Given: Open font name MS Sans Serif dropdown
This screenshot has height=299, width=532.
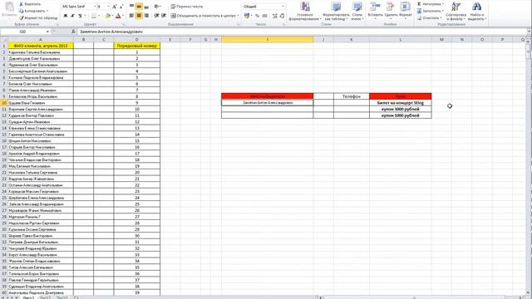Looking at the screenshot, I should pos(95,7).
